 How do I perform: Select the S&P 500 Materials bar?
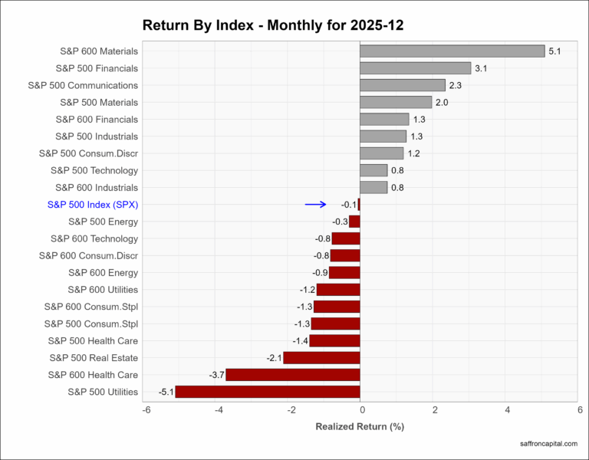396,102
